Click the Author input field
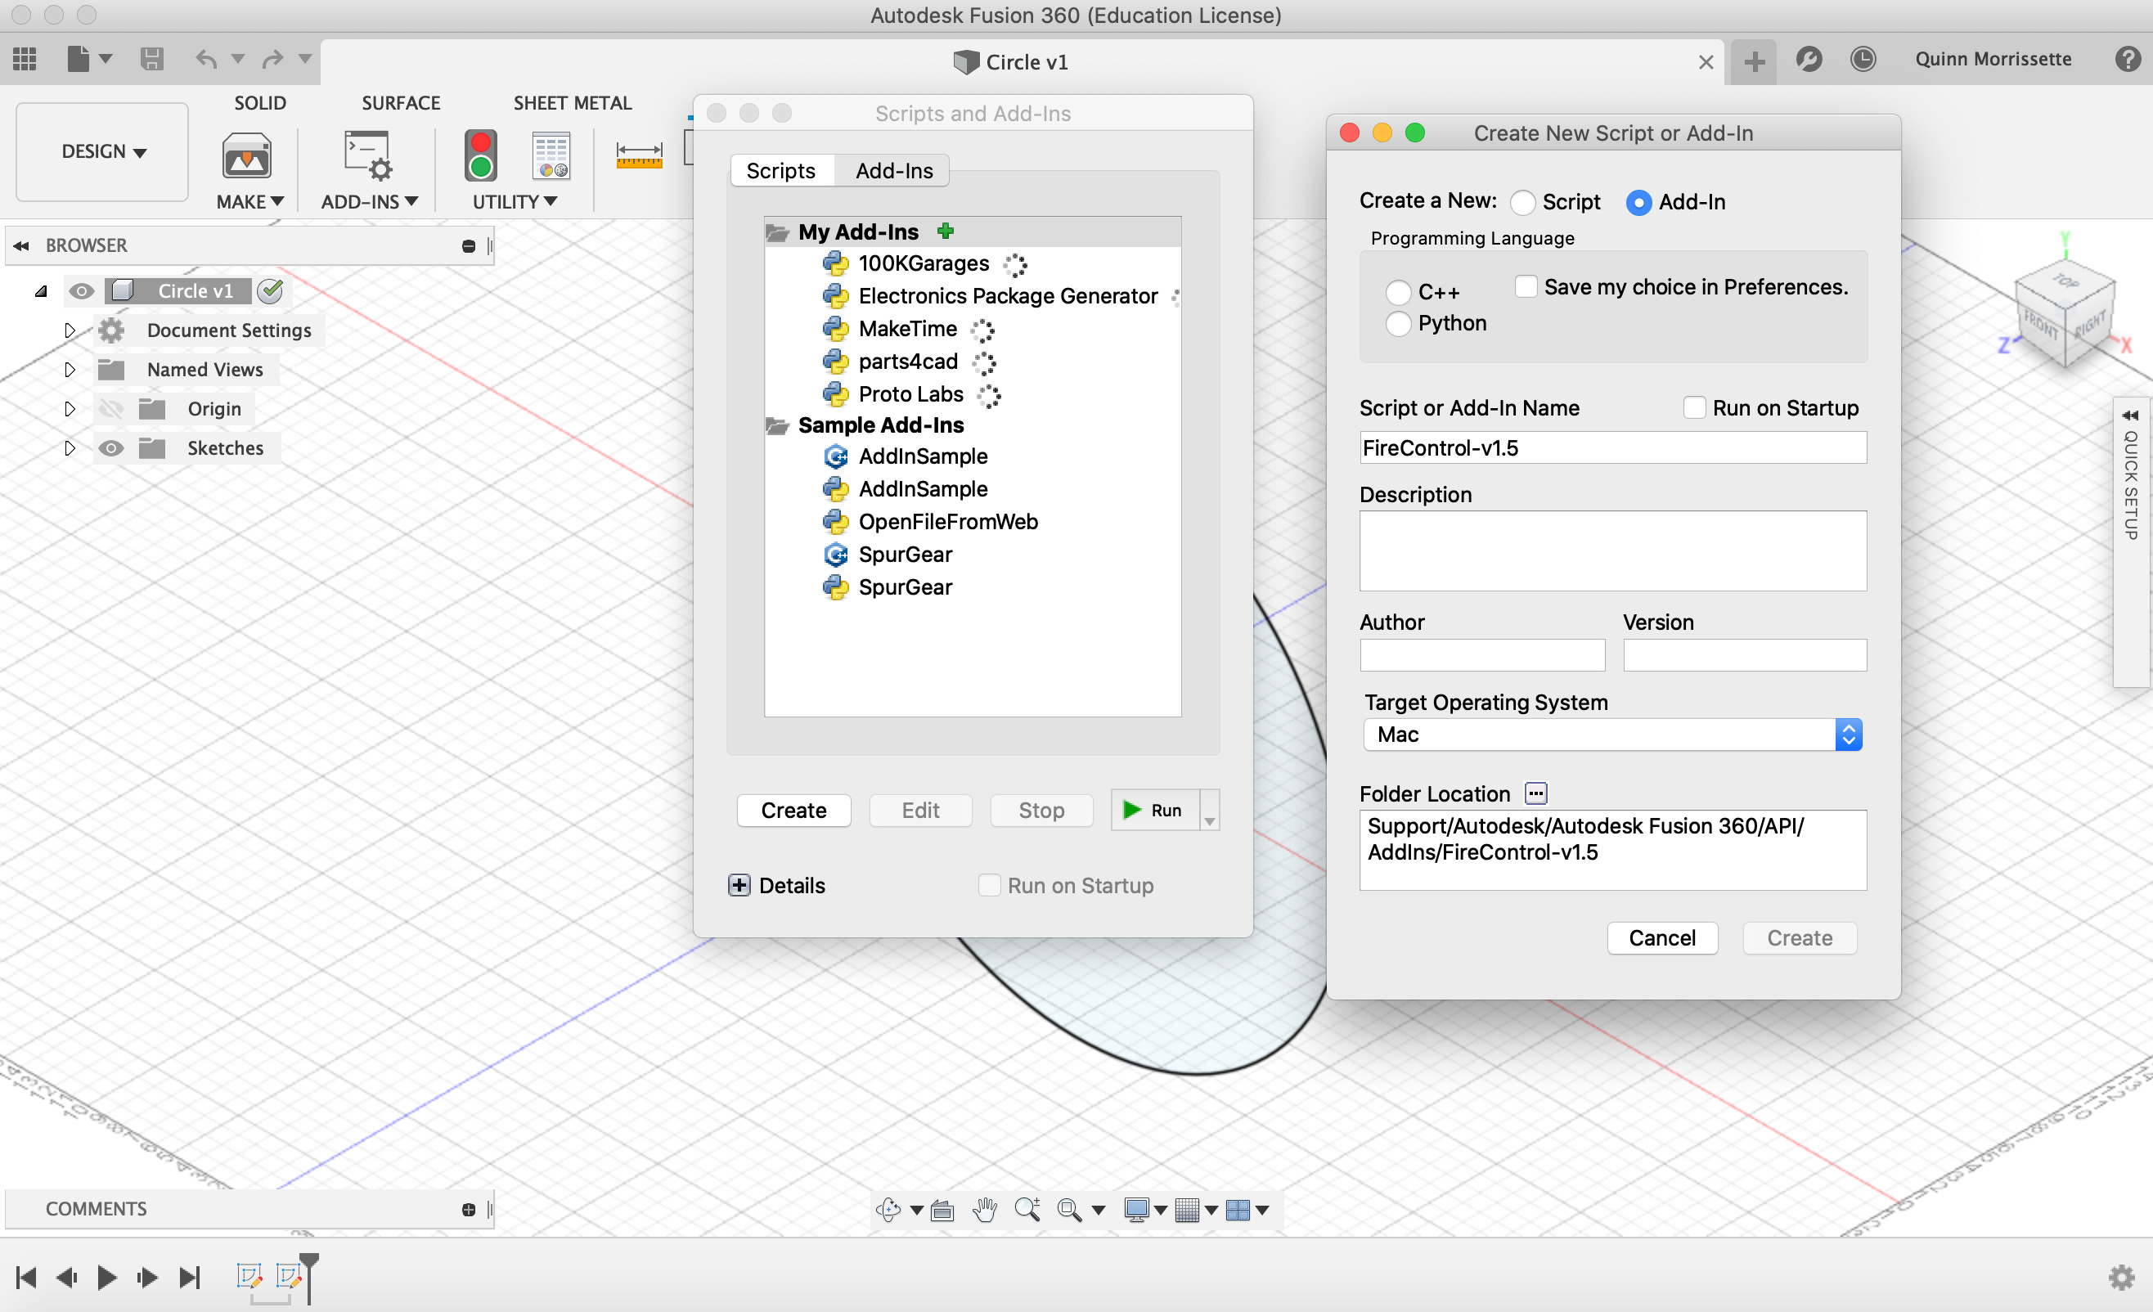This screenshot has height=1312, width=2153. (1482, 655)
